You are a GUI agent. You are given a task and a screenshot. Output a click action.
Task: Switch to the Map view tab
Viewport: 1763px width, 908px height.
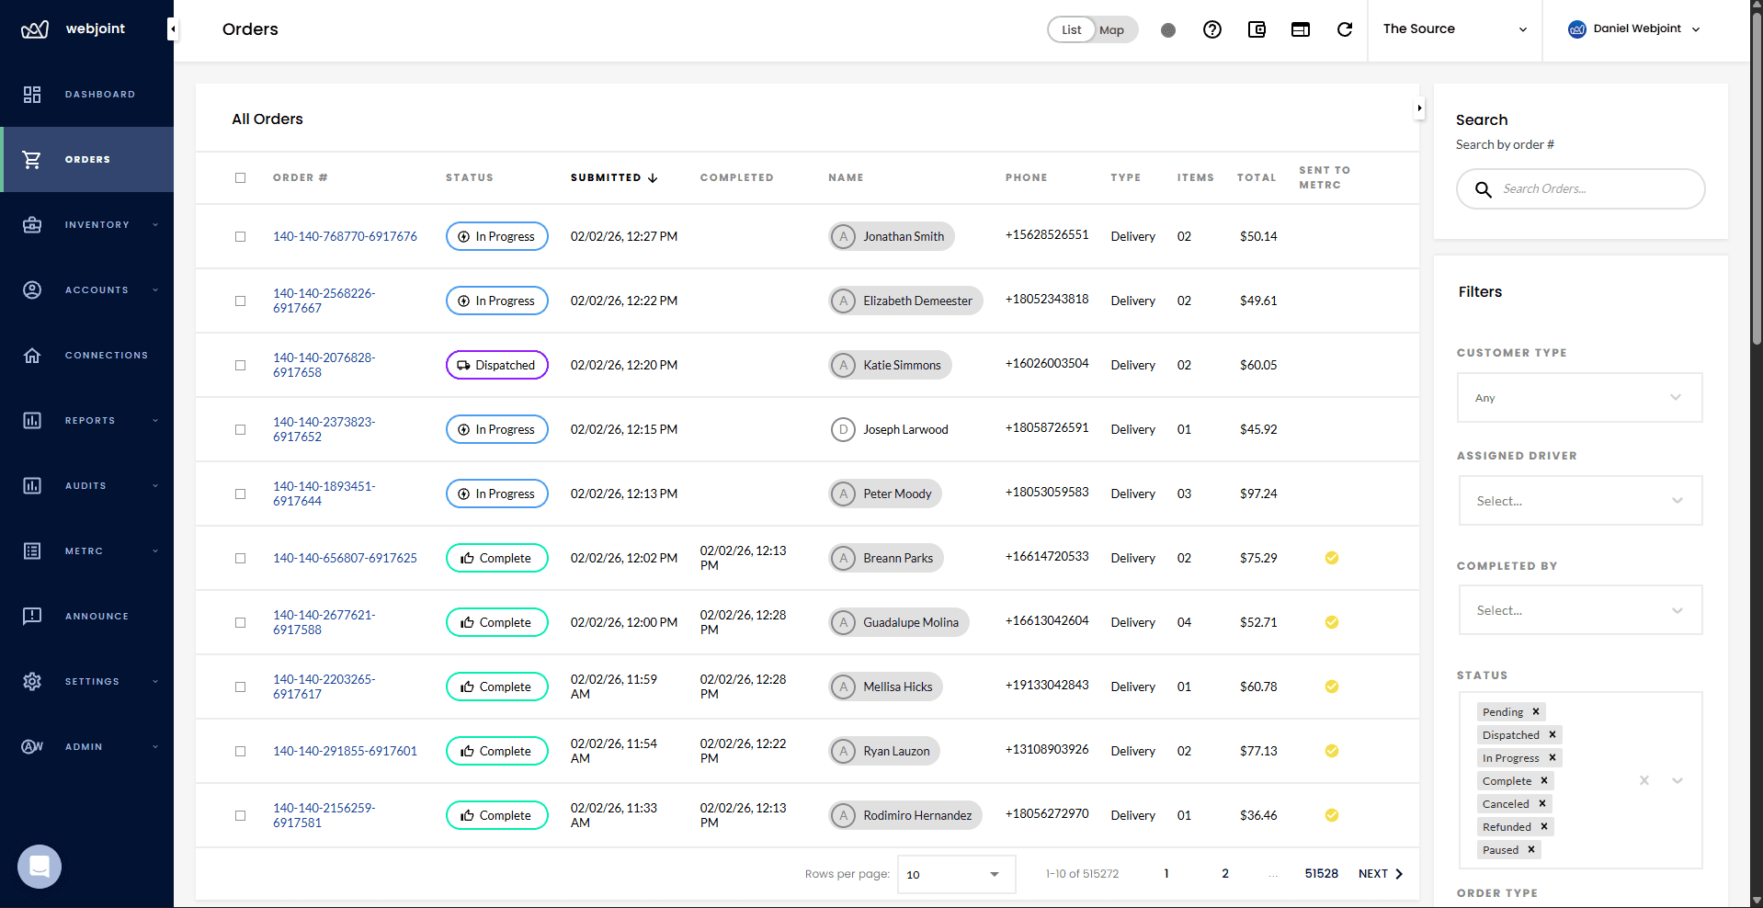click(1111, 29)
